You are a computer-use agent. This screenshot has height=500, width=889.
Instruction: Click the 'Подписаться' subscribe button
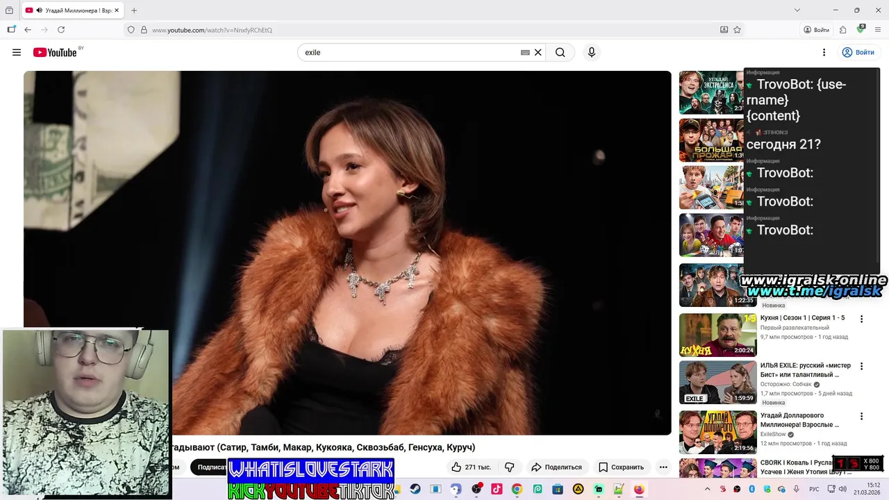coord(210,467)
